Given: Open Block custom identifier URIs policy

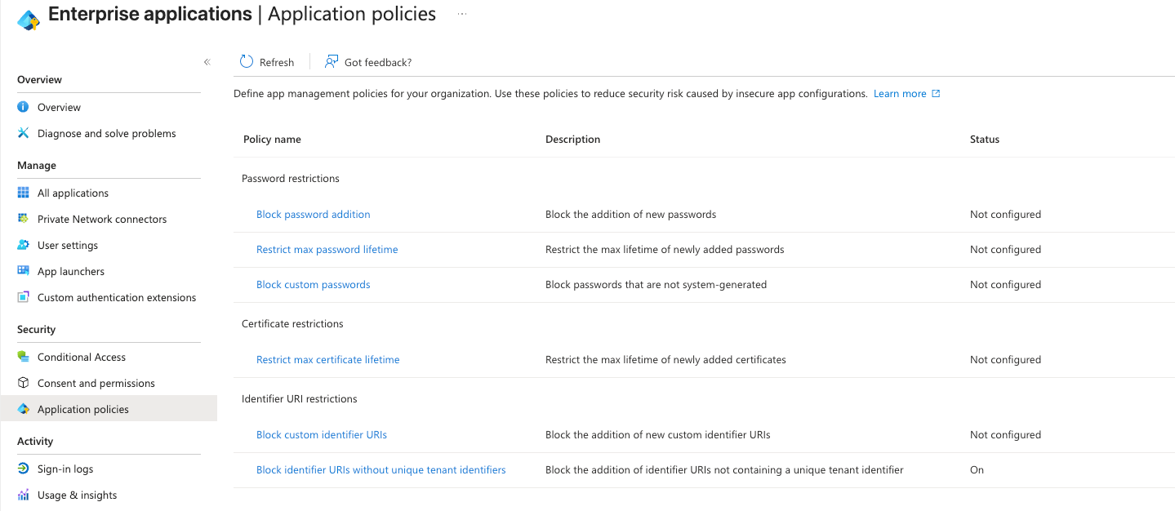Looking at the screenshot, I should (322, 435).
